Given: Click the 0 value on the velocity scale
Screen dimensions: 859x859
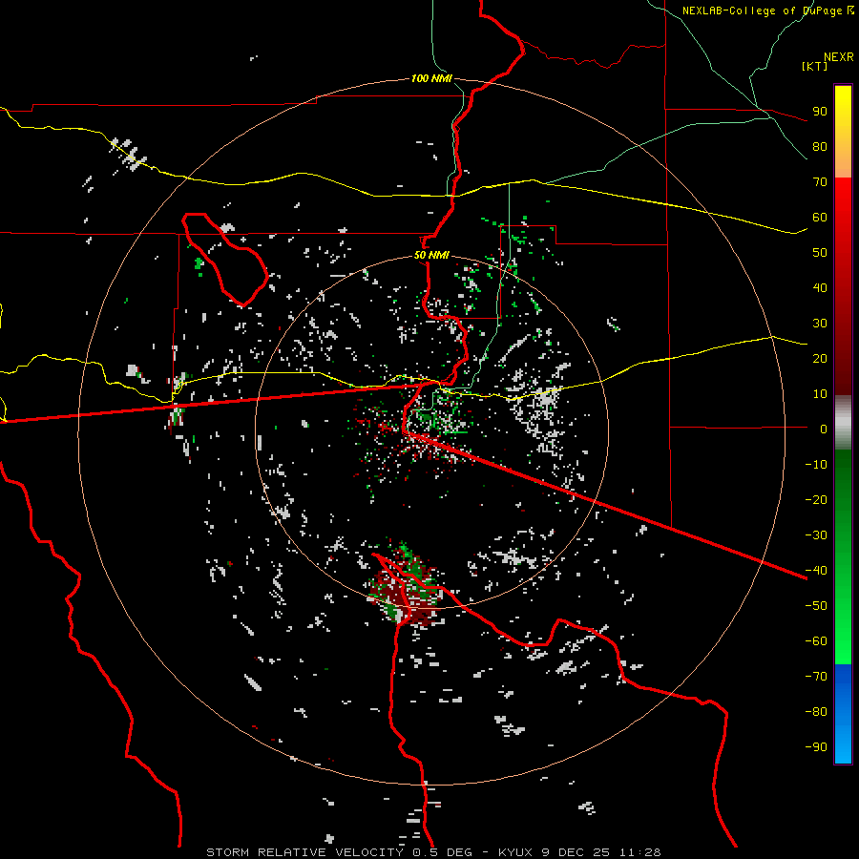Looking at the screenshot, I should [824, 429].
